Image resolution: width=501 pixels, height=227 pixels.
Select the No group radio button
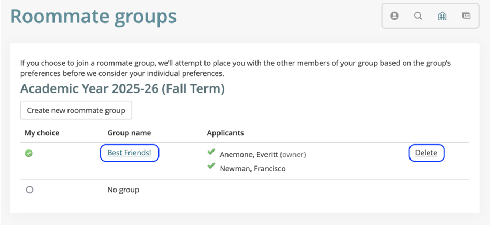(x=29, y=190)
